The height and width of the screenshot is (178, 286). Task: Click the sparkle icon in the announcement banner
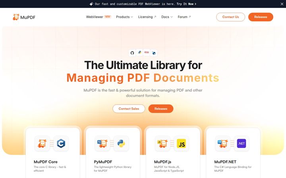tap(91, 4)
